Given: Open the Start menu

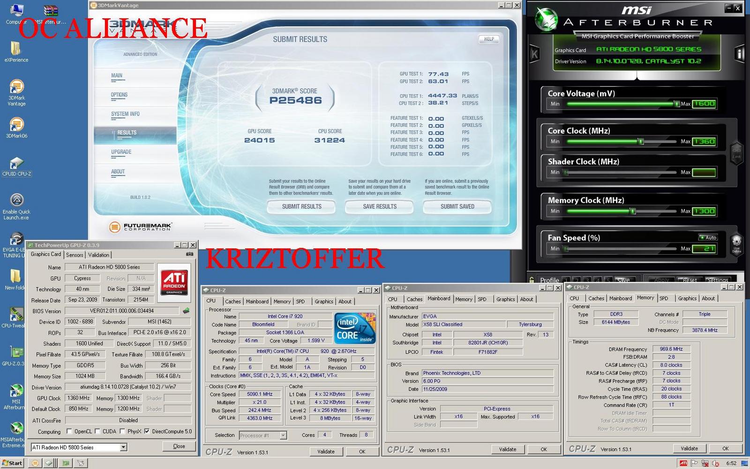Looking at the screenshot, I should pos(12,463).
